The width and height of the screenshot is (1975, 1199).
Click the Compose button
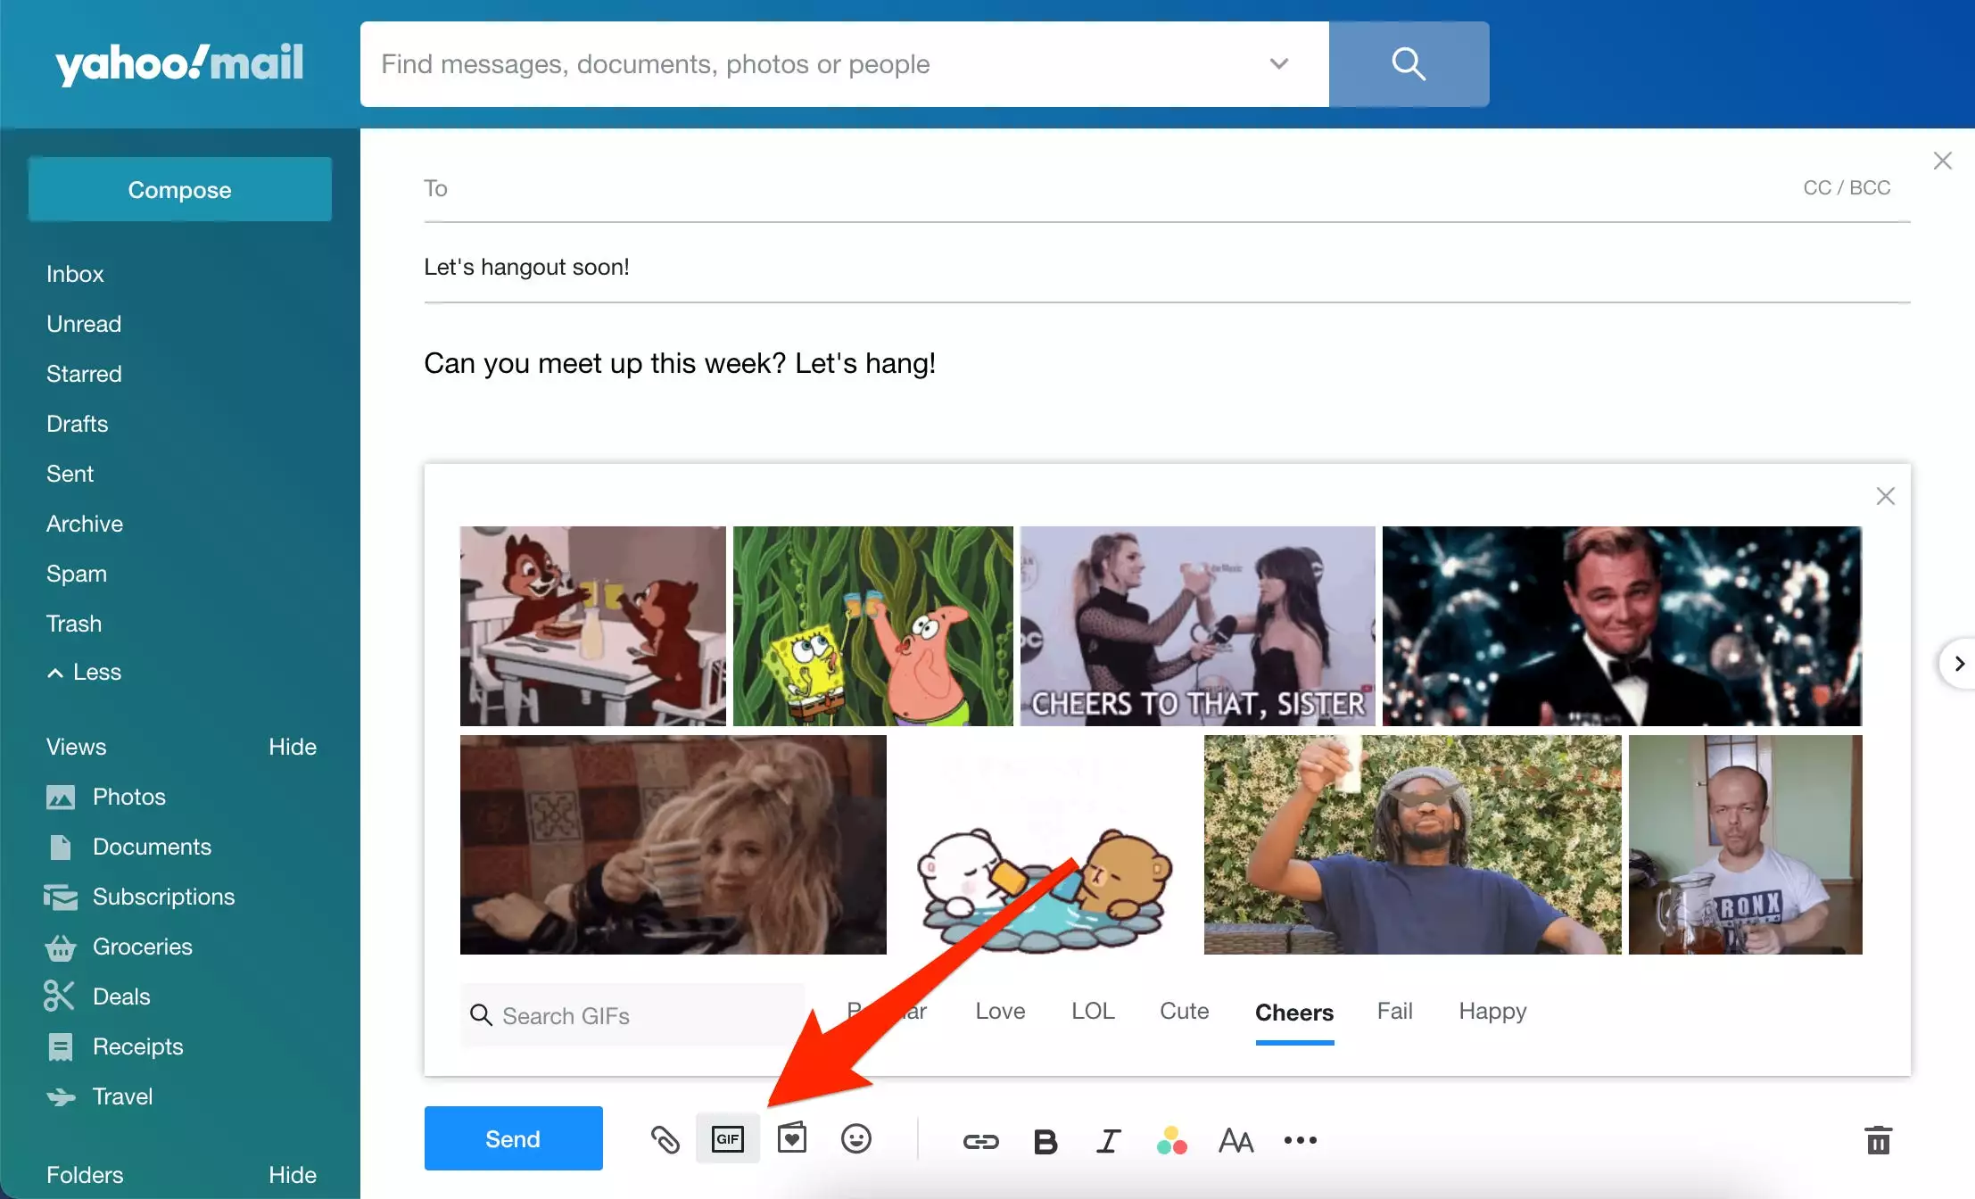tap(180, 189)
